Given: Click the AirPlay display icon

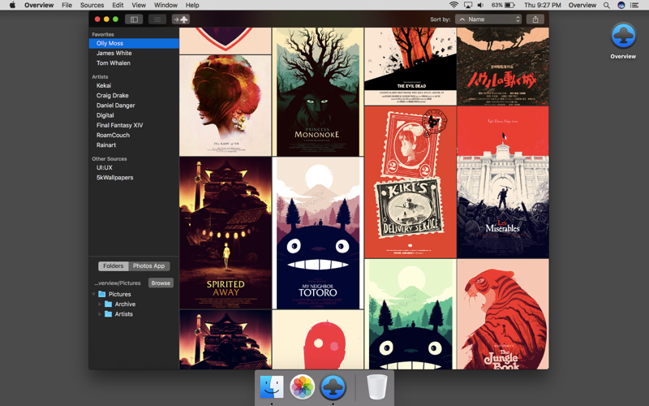Looking at the screenshot, I should (x=468, y=5).
